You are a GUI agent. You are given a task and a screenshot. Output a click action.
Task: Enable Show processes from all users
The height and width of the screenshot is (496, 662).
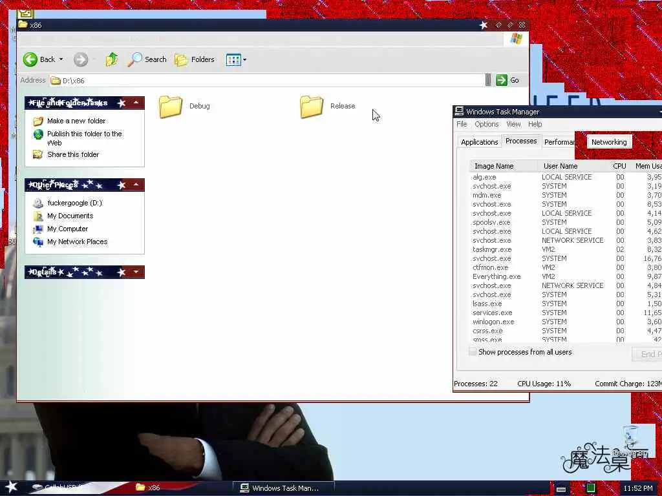(473, 351)
